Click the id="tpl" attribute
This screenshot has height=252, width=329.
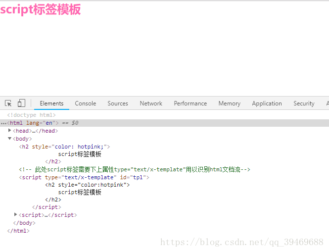point(133,177)
